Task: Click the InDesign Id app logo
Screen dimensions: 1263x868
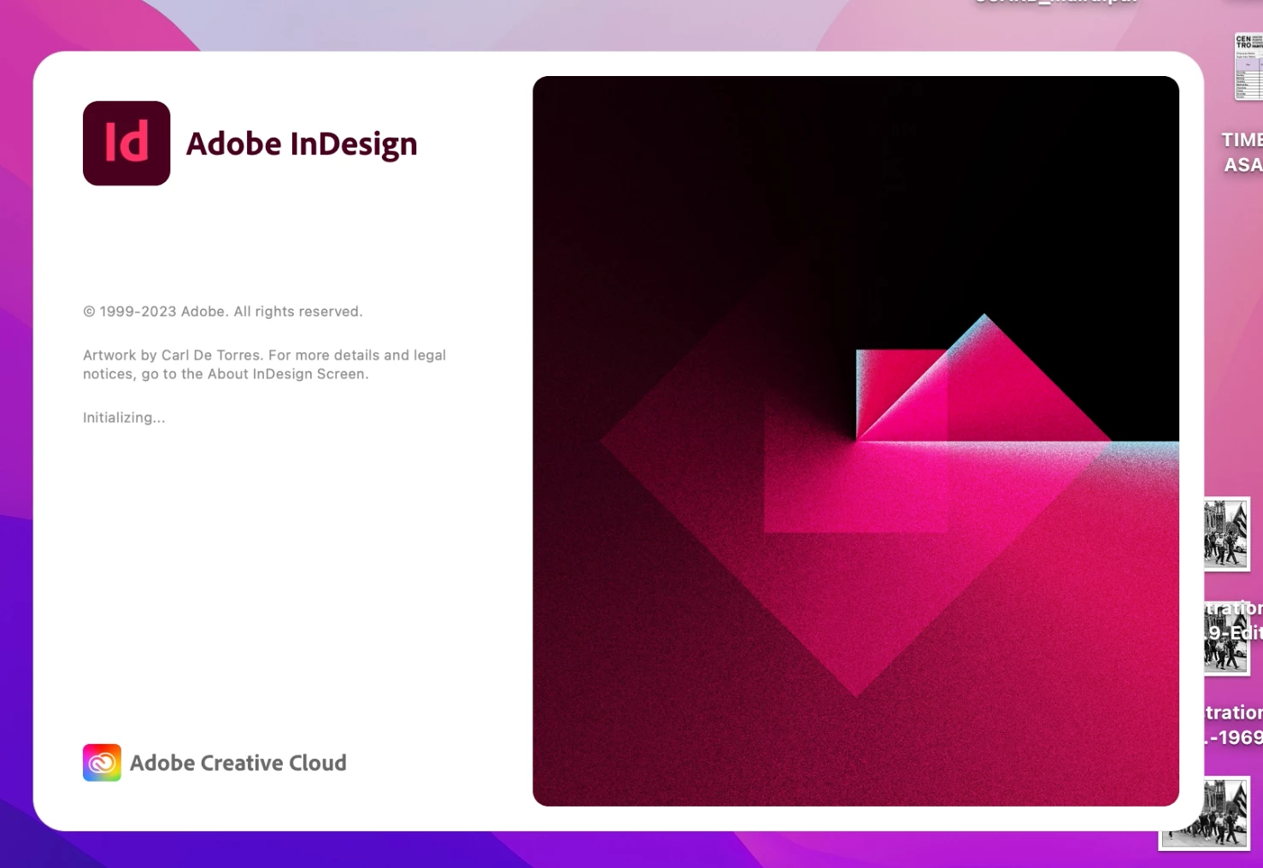Action: coord(126,144)
